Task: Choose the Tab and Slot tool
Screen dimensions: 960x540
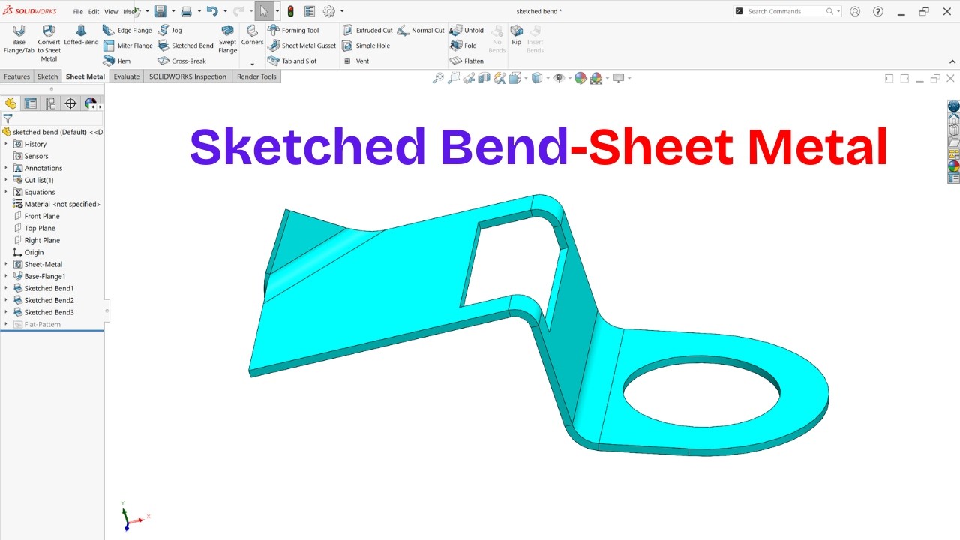Action: coord(292,61)
